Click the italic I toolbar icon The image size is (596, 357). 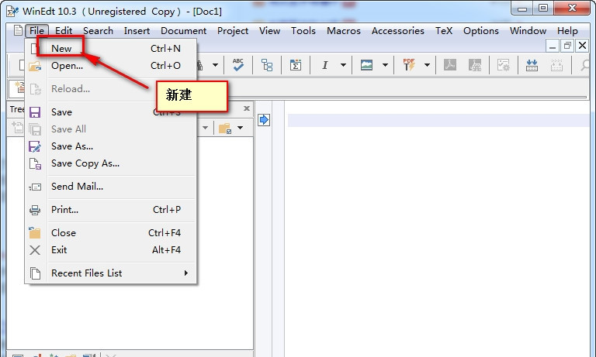point(324,65)
